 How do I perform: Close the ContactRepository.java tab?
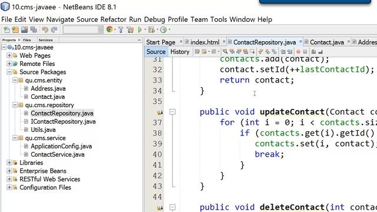pyautogui.click(x=300, y=42)
